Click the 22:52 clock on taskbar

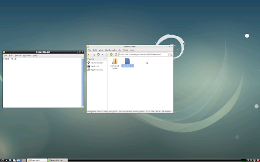tap(250, 160)
